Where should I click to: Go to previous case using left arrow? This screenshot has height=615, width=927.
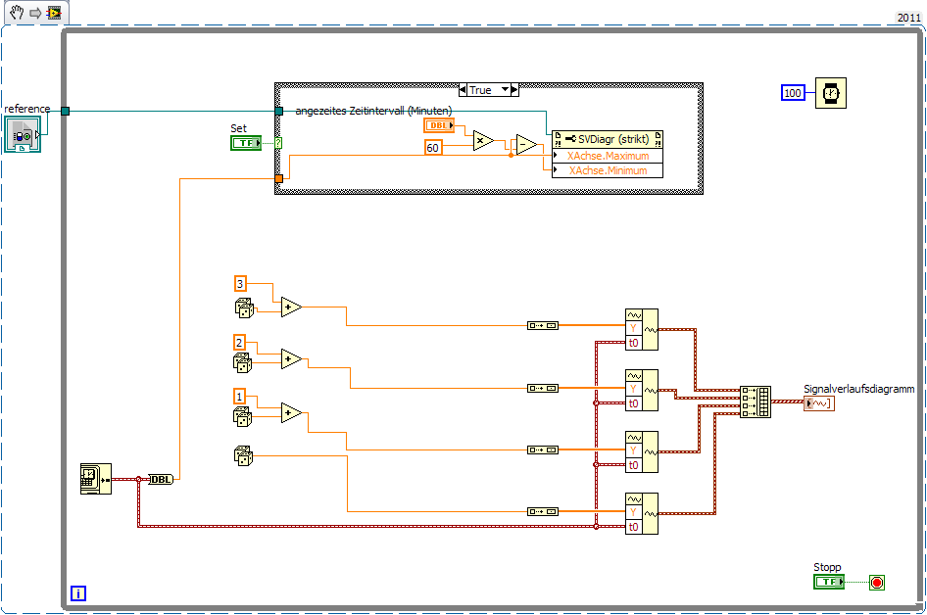[x=463, y=90]
